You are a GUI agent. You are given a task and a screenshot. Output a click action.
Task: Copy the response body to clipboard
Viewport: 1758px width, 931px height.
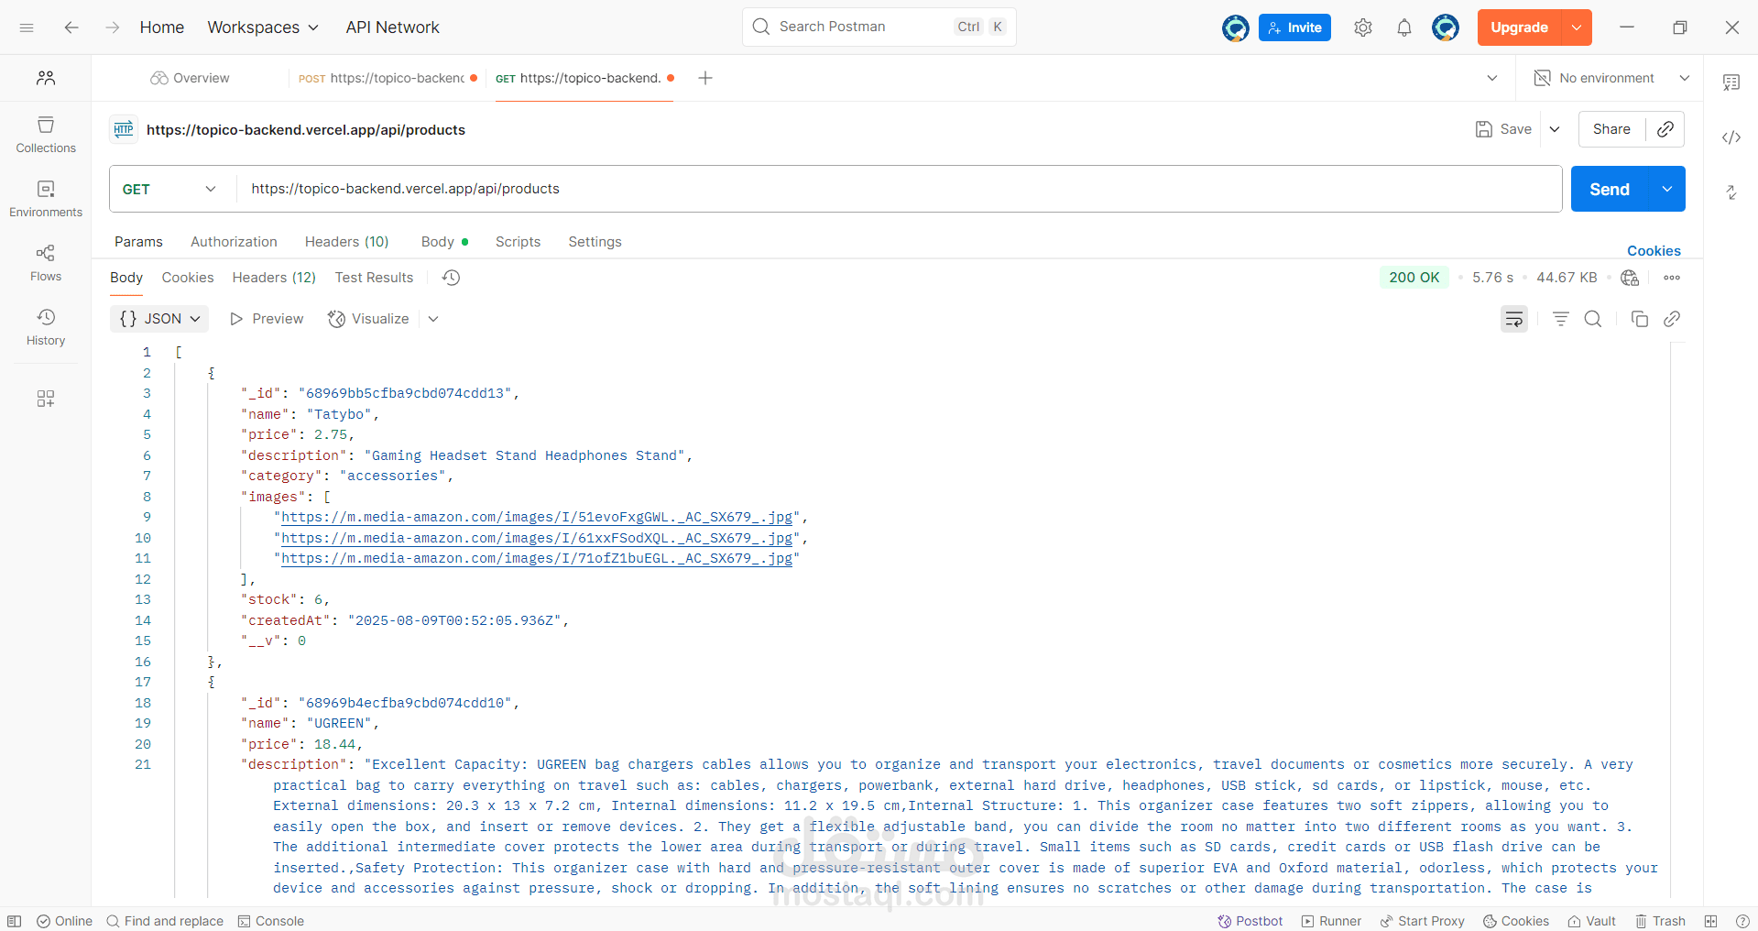tap(1640, 319)
